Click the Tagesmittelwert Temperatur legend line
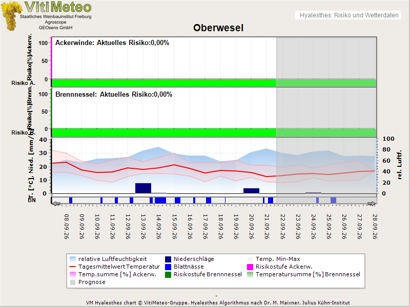This screenshot has height=307, width=410. pyautogui.click(x=73, y=267)
